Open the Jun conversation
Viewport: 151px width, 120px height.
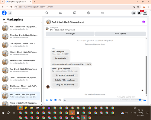pyautogui.click(x=20, y=70)
